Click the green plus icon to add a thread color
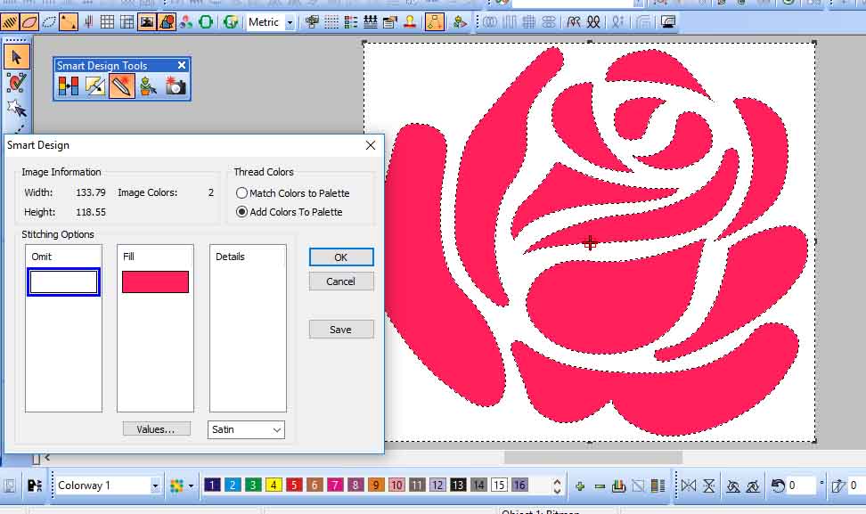Screen dimensions: 866x514 pos(579,485)
